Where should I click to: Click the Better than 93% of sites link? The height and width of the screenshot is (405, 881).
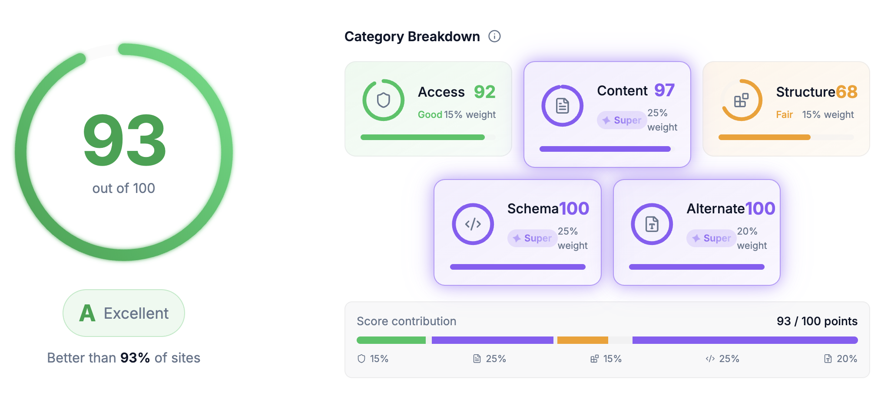click(x=123, y=357)
